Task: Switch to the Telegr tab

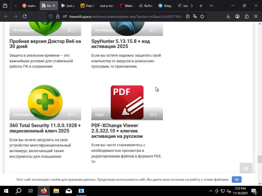Action: (165, 6)
